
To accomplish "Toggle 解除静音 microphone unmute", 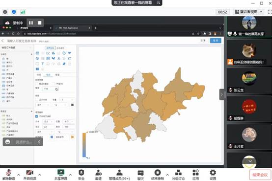I will (9, 175).
